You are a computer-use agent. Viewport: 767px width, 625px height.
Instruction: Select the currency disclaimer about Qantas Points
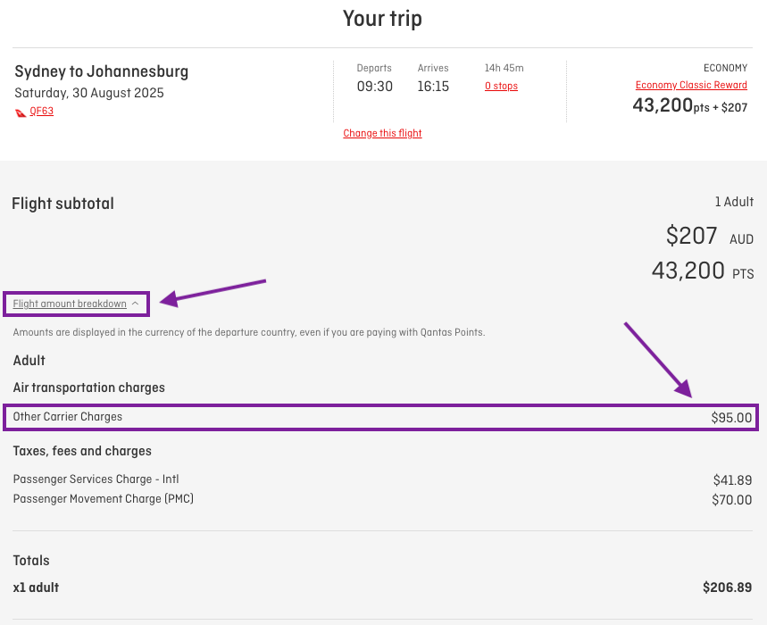(x=249, y=332)
